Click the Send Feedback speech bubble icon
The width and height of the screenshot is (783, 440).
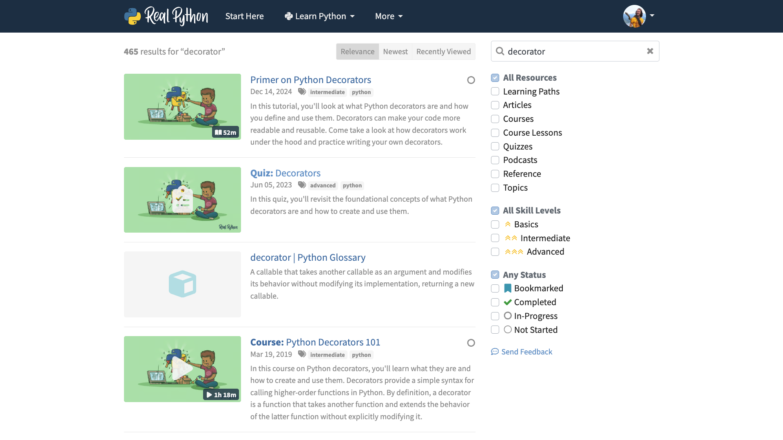(495, 352)
